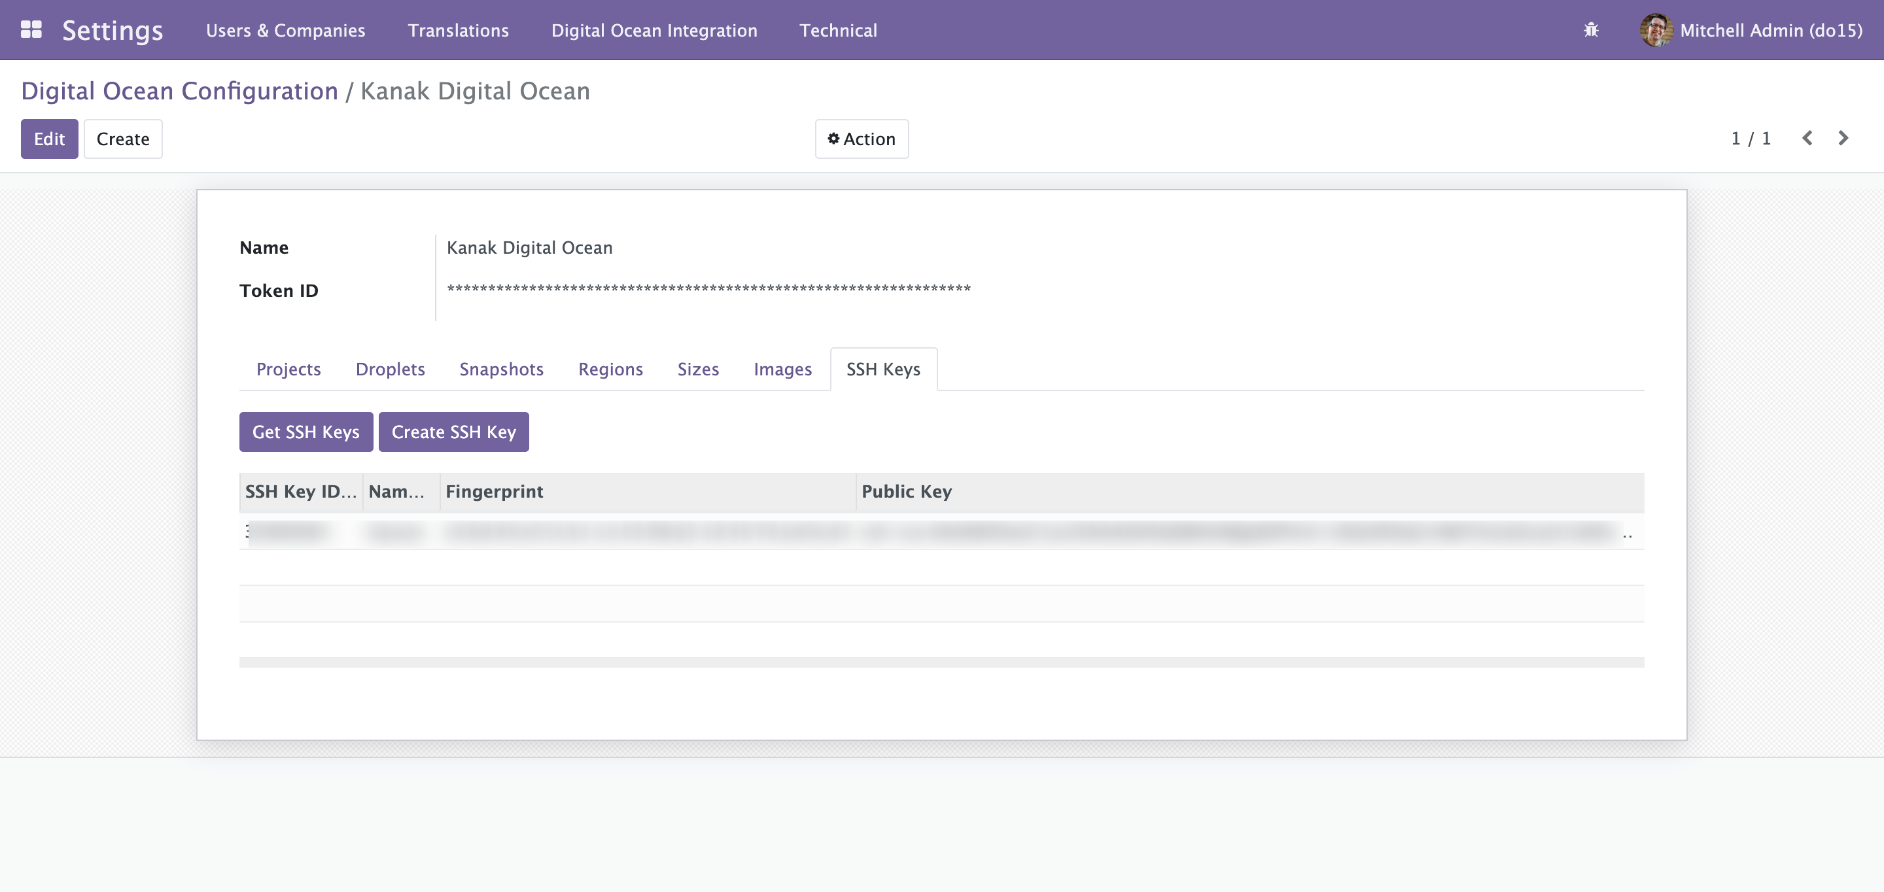Image resolution: width=1884 pixels, height=892 pixels.
Task: Click the Kanak Digital Ocean name value
Action: point(529,248)
